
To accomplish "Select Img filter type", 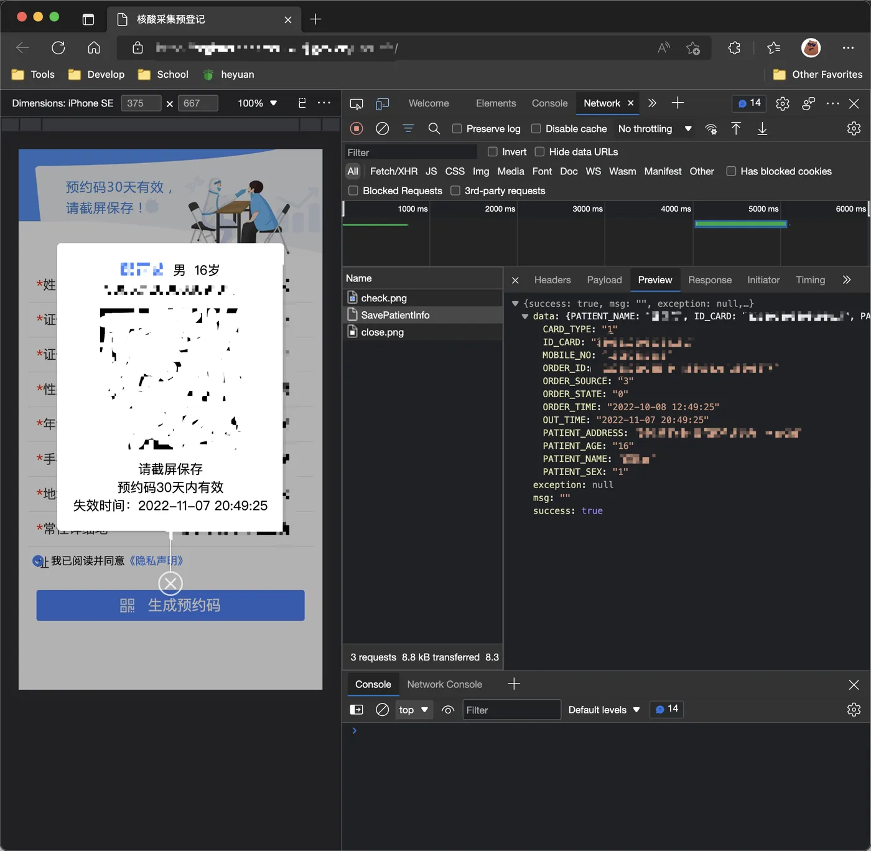I will click(x=481, y=171).
